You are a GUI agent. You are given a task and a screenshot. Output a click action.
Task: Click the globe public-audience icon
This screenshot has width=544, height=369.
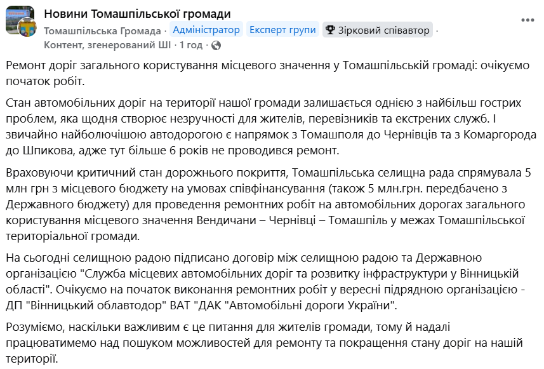[x=216, y=46]
